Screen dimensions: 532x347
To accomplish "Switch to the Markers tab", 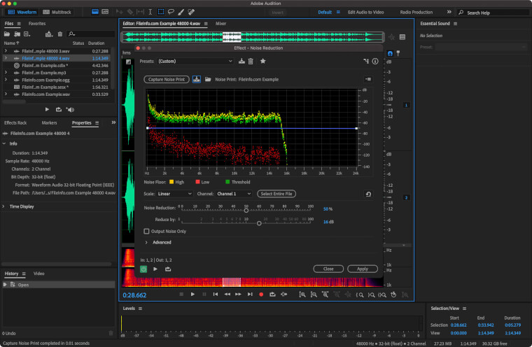I will coord(49,122).
